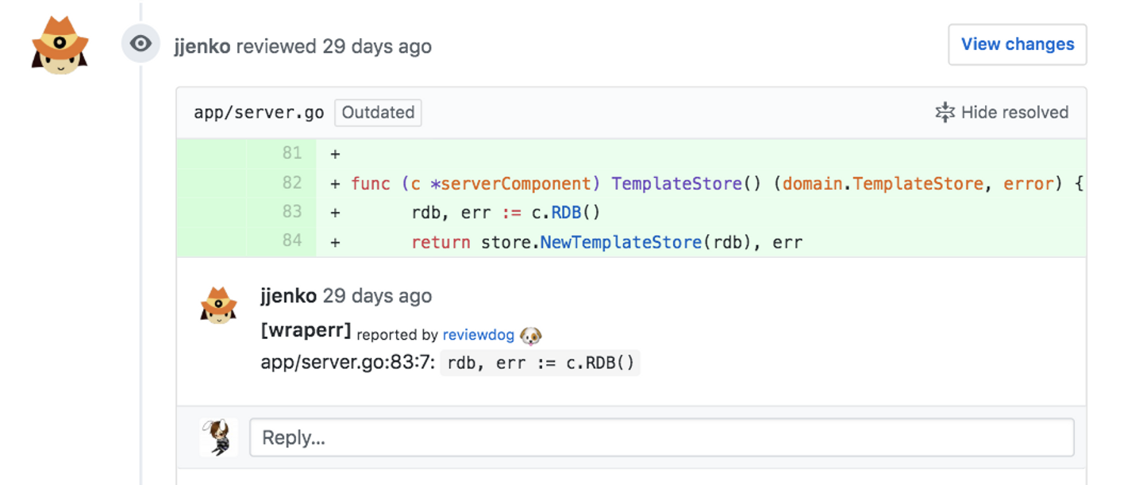Open the reviewdog link
Image resolution: width=1143 pixels, height=485 pixels.
tap(478, 335)
